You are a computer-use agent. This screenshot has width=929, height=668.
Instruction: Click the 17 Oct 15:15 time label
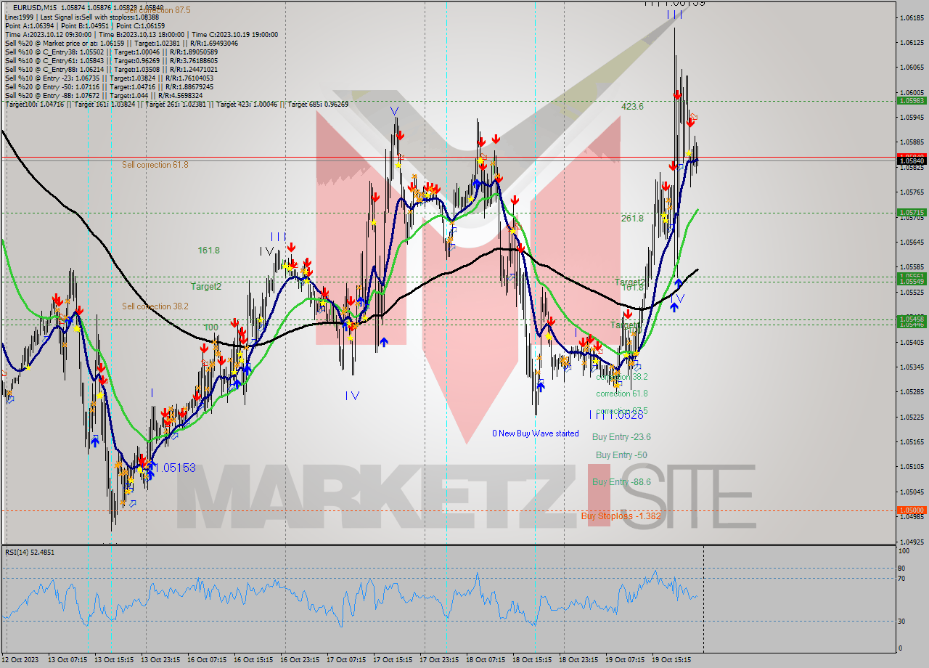tap(393, 660)
